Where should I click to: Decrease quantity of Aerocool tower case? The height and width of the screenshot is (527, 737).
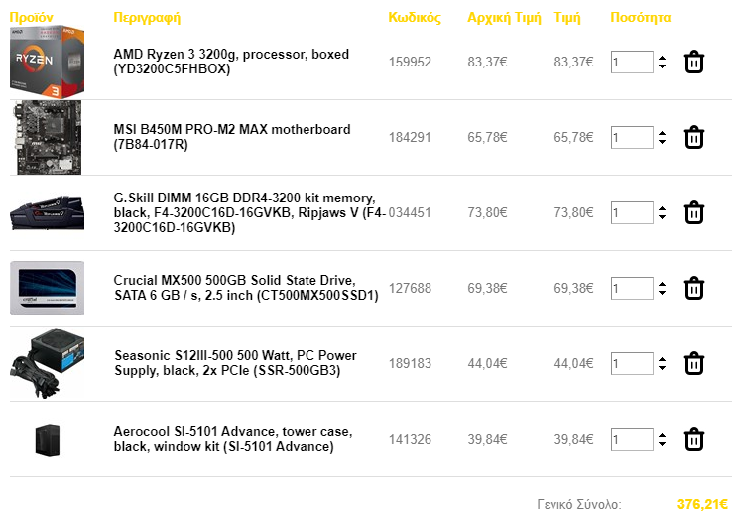[x=662, y=444]
